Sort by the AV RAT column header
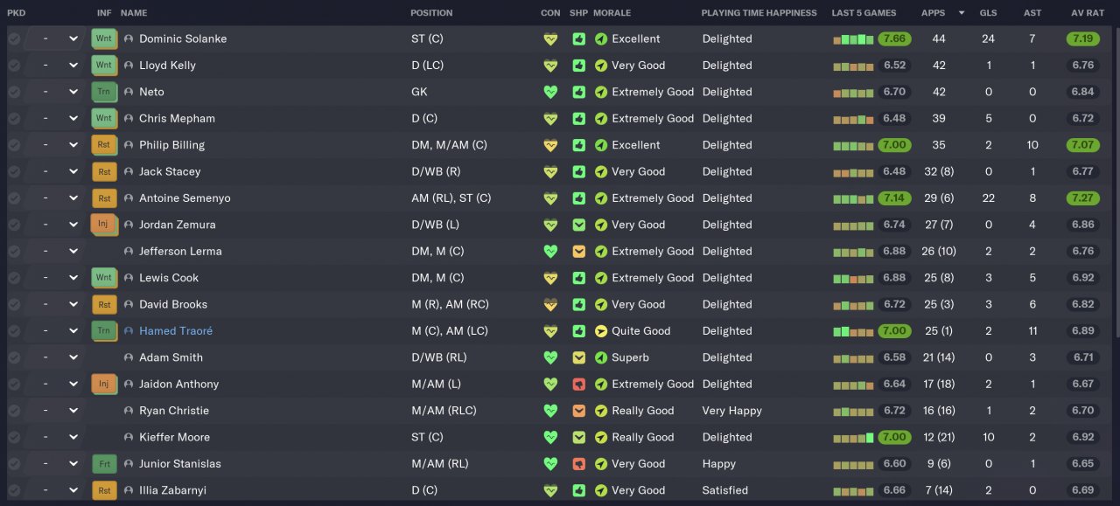Screen dimensions: 1120x506 1088,13
